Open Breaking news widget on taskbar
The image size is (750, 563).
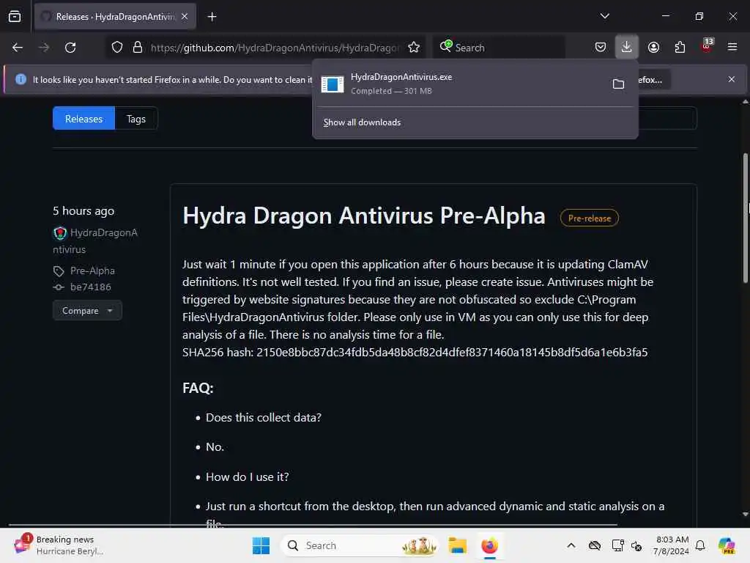pos(60,545)
